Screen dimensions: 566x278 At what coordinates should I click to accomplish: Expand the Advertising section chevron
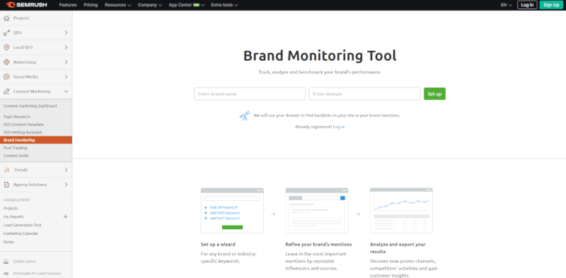[x=66, y=62]
